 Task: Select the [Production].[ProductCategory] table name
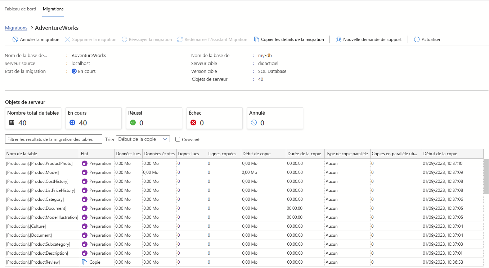tap(35, 199)
